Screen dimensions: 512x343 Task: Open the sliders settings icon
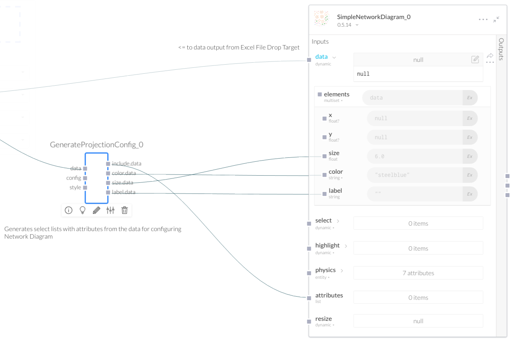pos(110,210)
